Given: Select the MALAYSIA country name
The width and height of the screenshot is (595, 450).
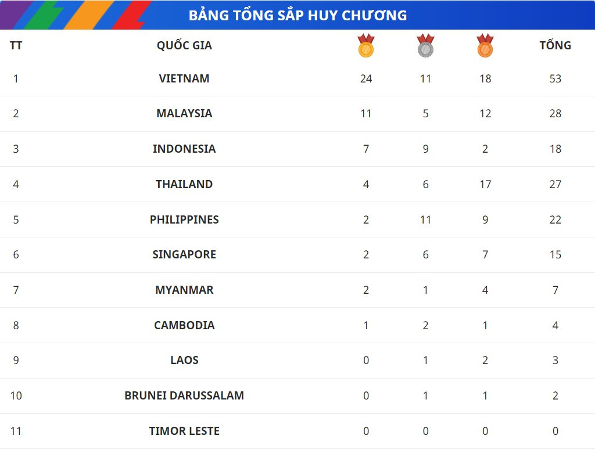Looking at the screenshot, I should [184, 113].
